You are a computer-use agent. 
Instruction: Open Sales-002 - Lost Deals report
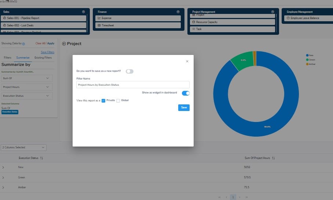pos(44,25)
